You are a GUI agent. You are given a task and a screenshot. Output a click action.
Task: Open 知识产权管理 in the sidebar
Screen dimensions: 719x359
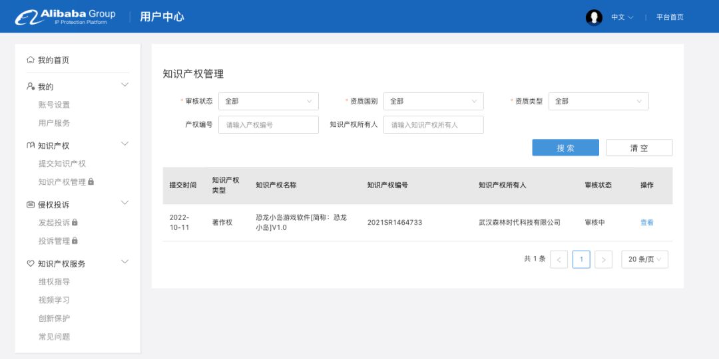[x=63, y=181]
